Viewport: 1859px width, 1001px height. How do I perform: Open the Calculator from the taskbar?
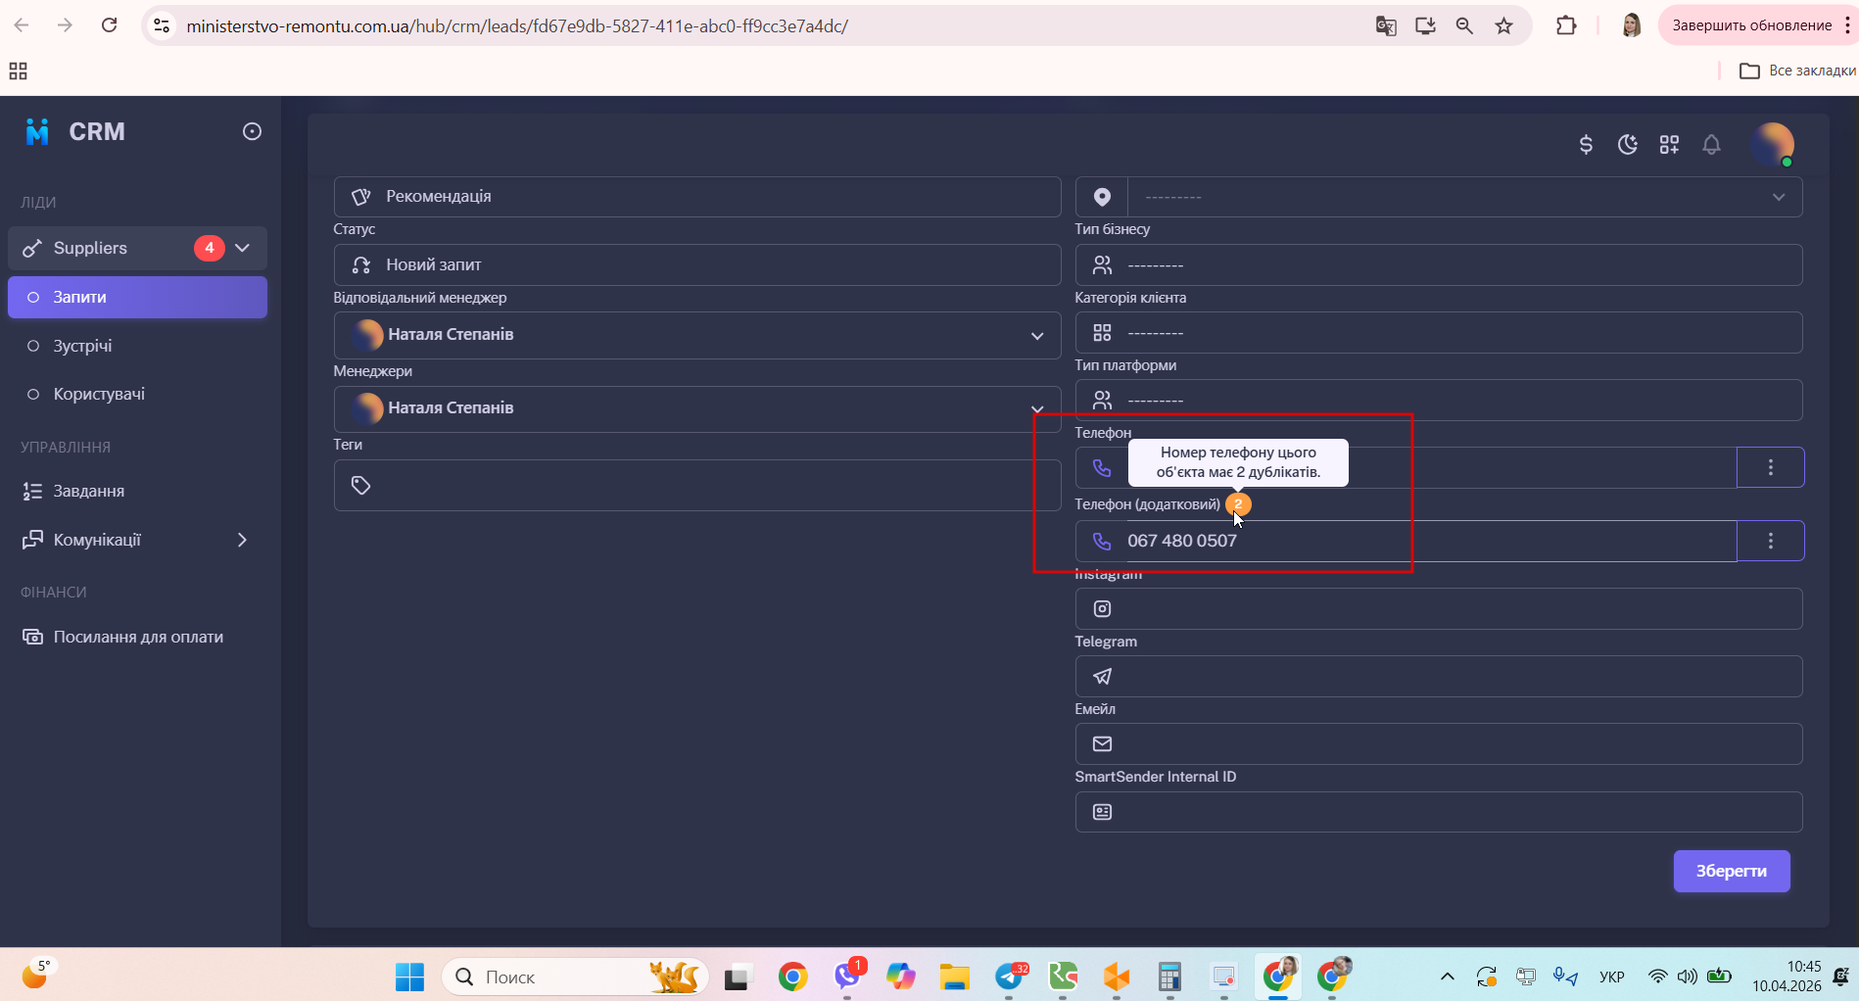1169,977
